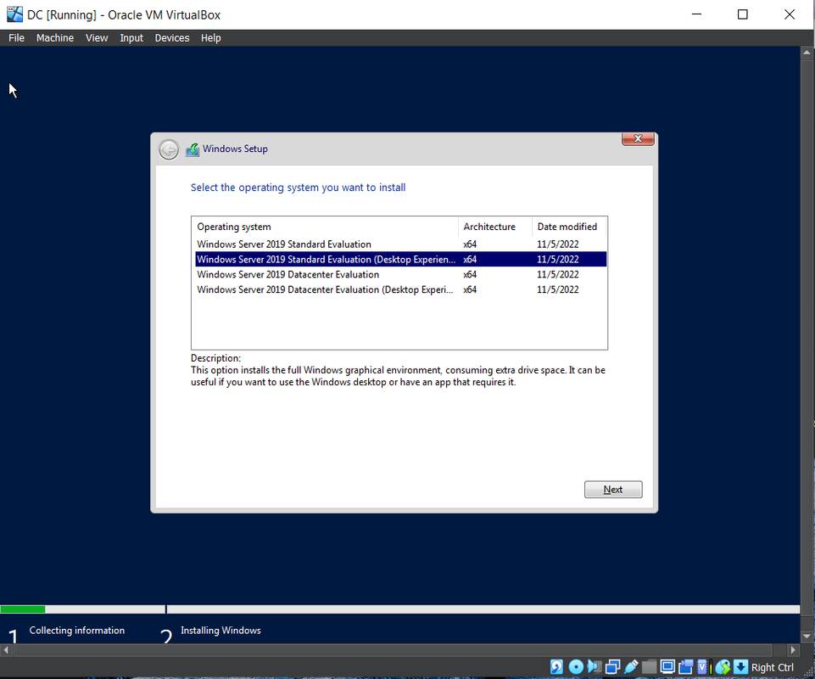Screen dimensions: 815x679
Task: Click the green setup progress bar
Action: click(23, 609)
